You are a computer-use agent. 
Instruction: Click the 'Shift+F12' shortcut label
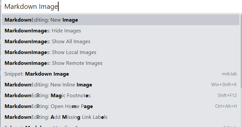[227, 96]
